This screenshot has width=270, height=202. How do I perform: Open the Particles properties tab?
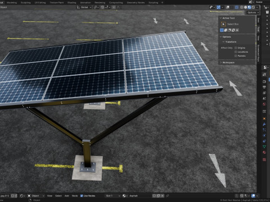point(264,130)
